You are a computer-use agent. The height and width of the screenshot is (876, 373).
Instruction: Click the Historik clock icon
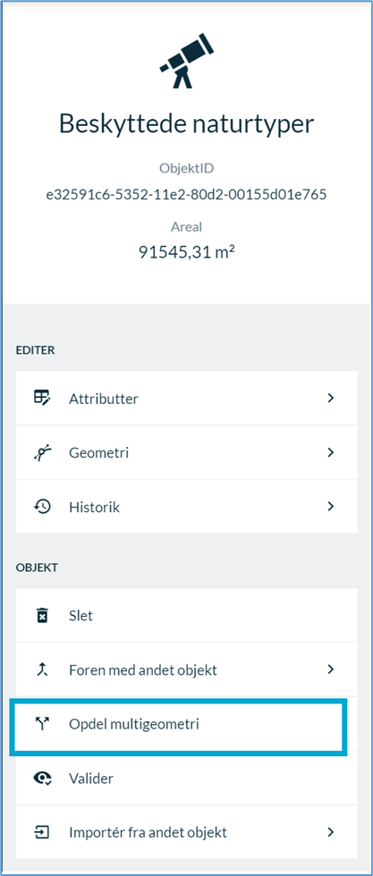[x=43, y=508]
